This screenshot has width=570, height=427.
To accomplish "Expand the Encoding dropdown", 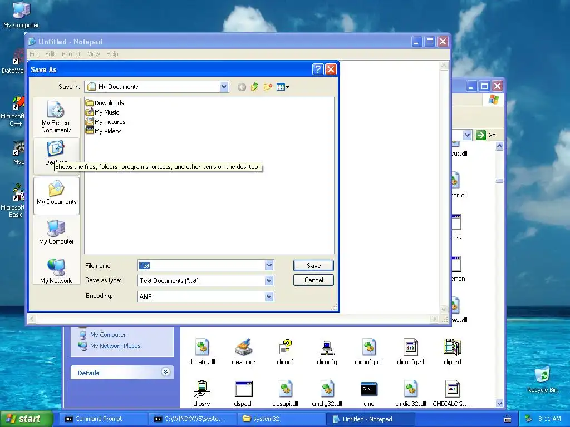I will pos(269,297).
